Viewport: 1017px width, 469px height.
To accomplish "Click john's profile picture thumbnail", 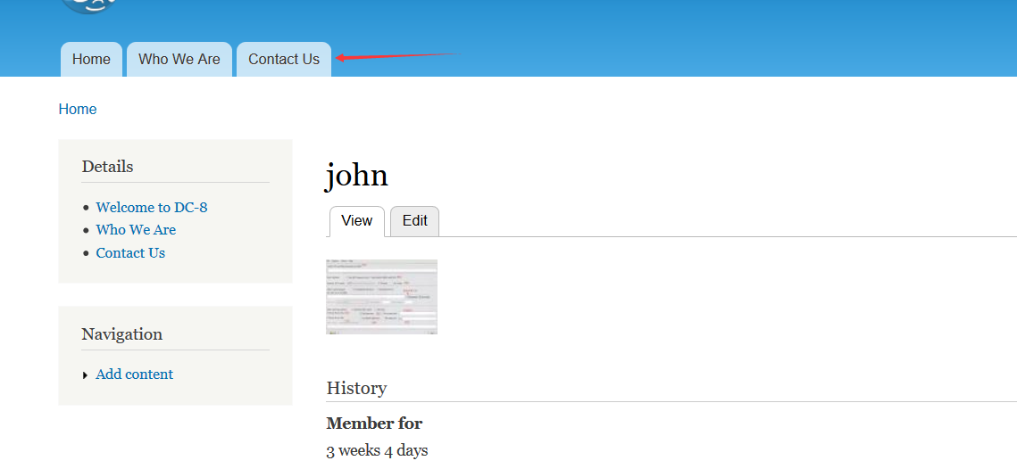I will (x=381, y=297).
